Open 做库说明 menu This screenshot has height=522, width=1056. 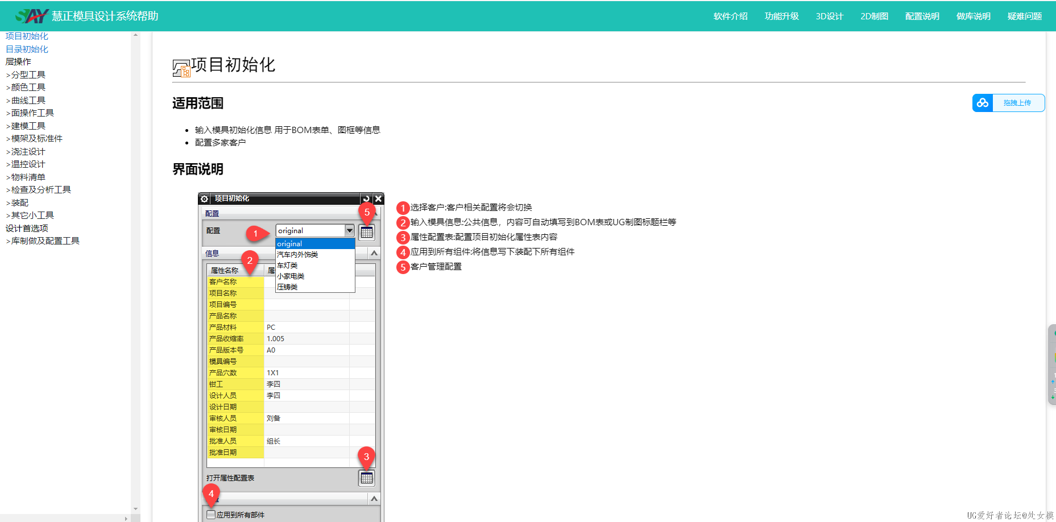point(974,16)
